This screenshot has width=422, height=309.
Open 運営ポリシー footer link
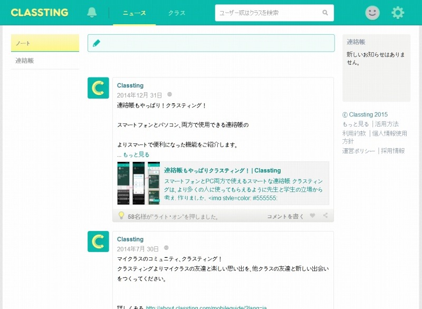coord(359,151)
